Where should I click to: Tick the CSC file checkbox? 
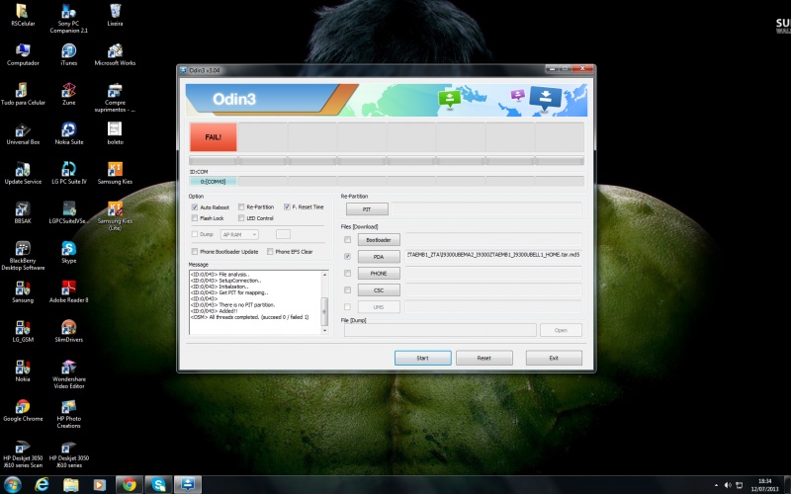[x=347, y=289]
